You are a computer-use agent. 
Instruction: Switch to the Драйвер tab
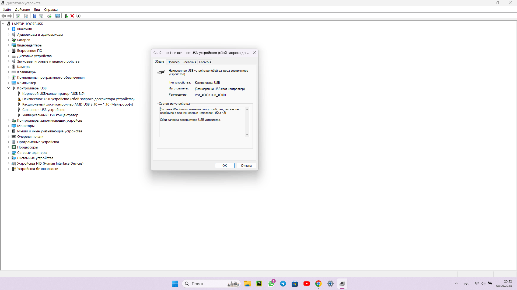click(173, 62)
